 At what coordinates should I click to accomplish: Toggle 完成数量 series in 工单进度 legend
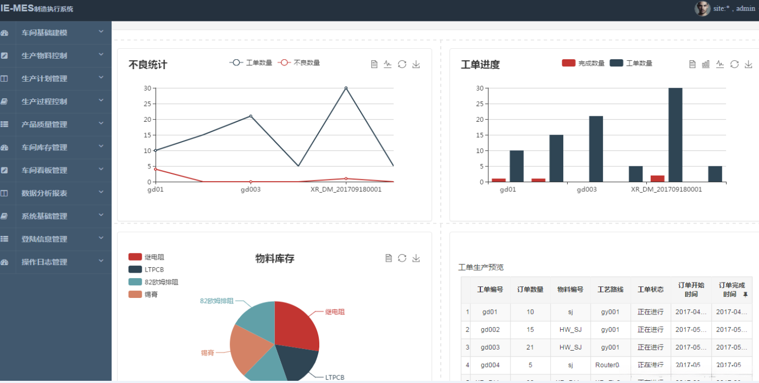click(583, 63)
